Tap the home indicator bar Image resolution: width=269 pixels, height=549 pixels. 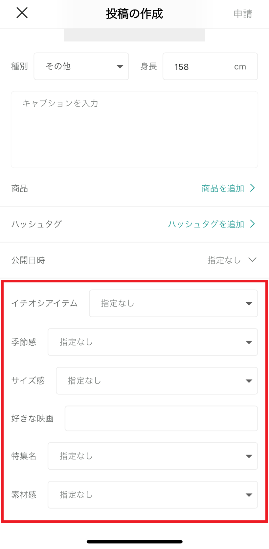[x=134, y=542]
